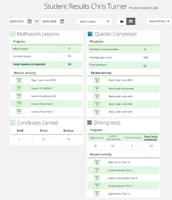Open the start date calendar picker
The height and width of the screenshot is (200, 172).
click(30, 21)
